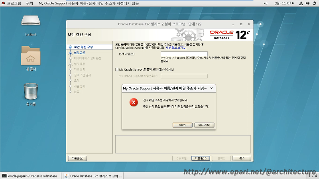Click the message text area at bottom of installer
This screenshot has height=179, width=319.
coord(183,144)
